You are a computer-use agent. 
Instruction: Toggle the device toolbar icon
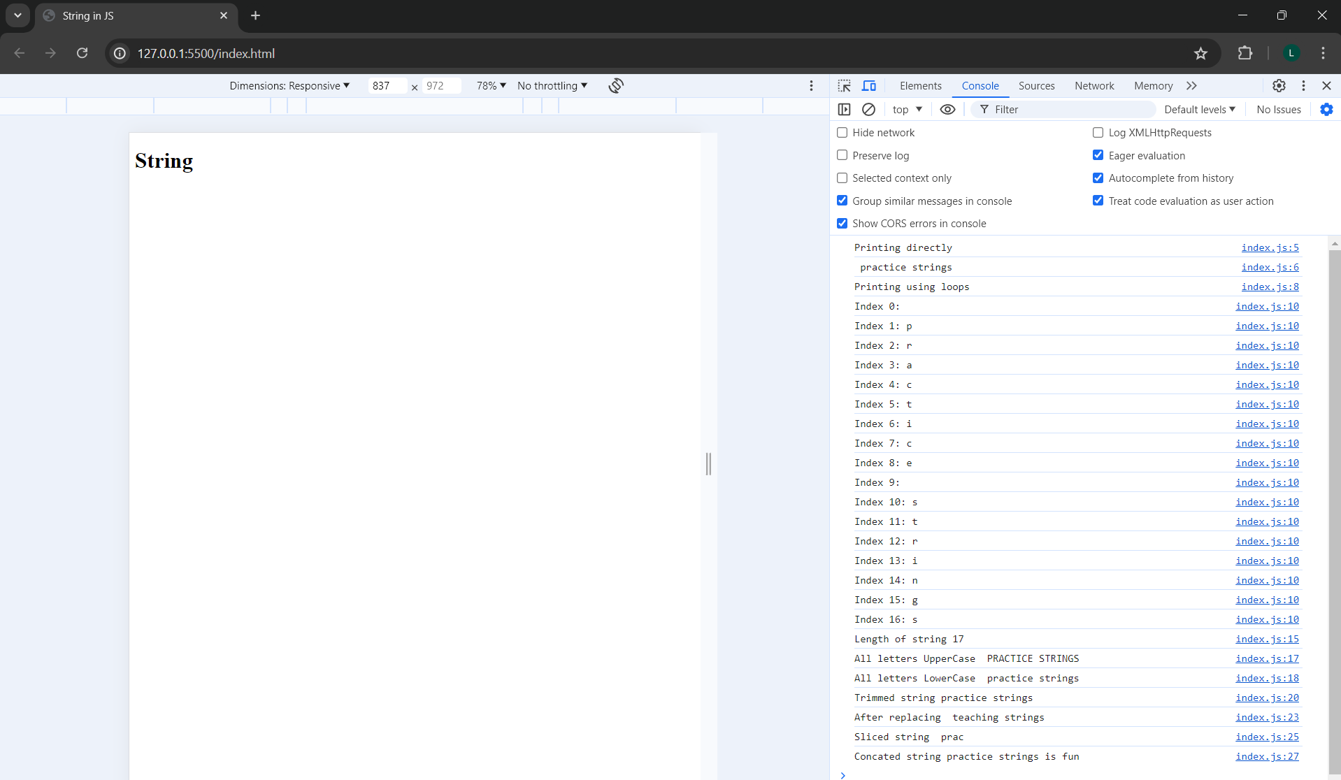[869, 85]
